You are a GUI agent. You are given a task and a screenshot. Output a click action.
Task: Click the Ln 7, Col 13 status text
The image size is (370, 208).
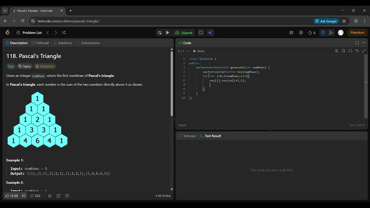coord(357,125)
